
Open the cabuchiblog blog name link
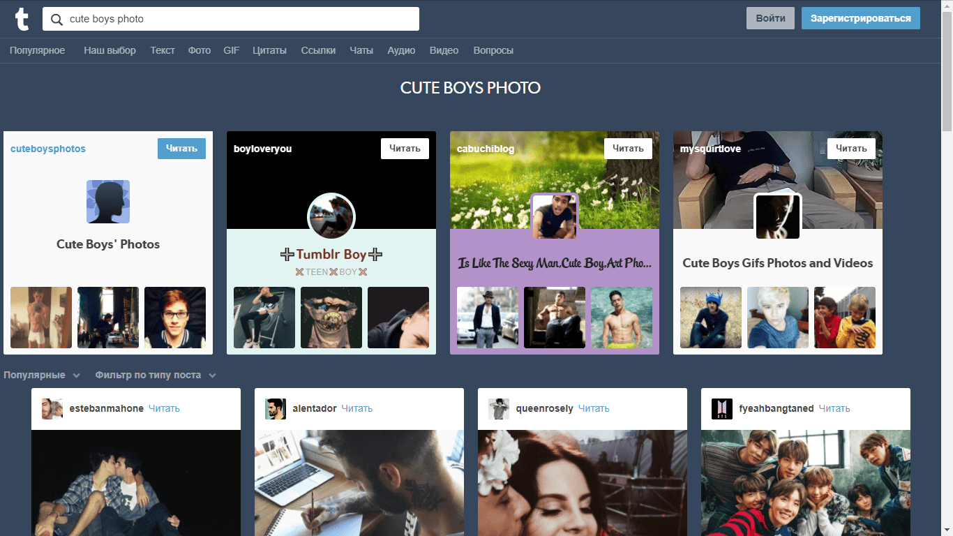point(486,149)
